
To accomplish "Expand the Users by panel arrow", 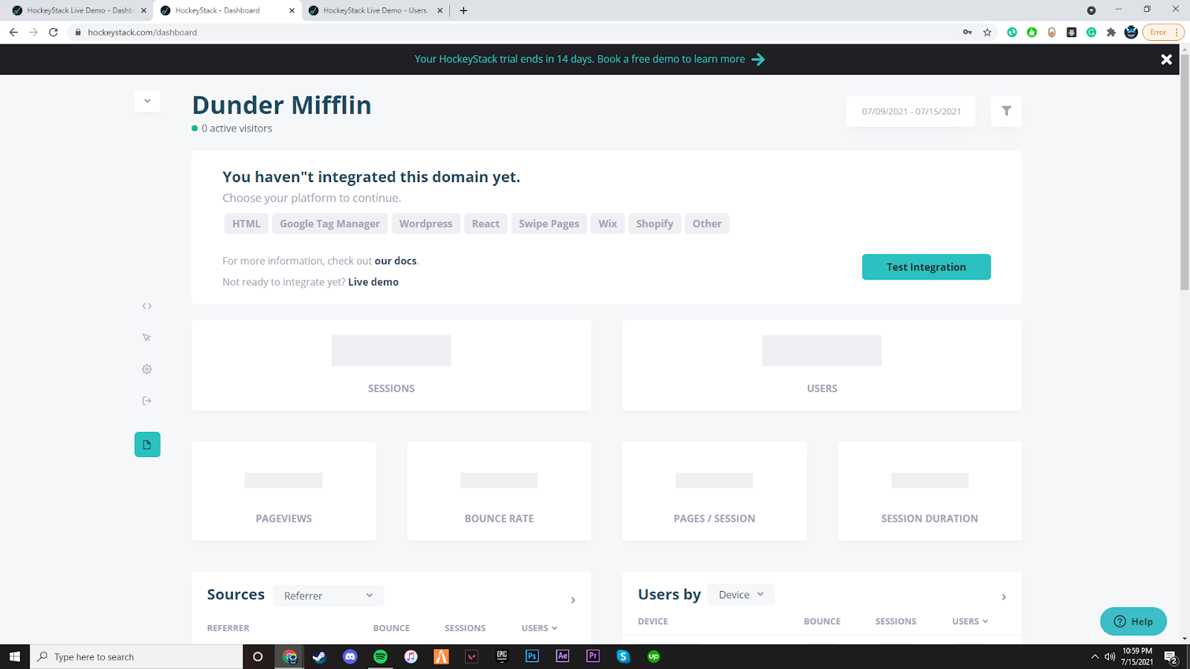I will [x=1003, y=597].
